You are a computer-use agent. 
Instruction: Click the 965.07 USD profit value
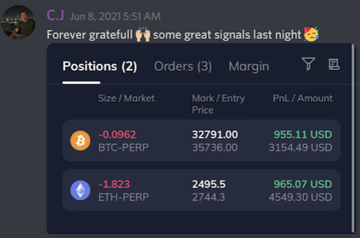click(303, 184)
